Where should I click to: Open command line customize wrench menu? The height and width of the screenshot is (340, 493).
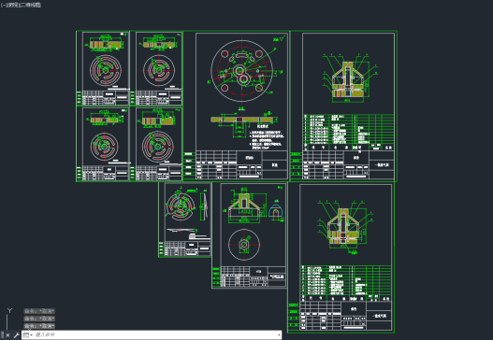[x=16, y=335]
